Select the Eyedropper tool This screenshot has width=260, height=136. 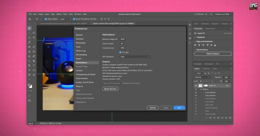pos(29,42)
